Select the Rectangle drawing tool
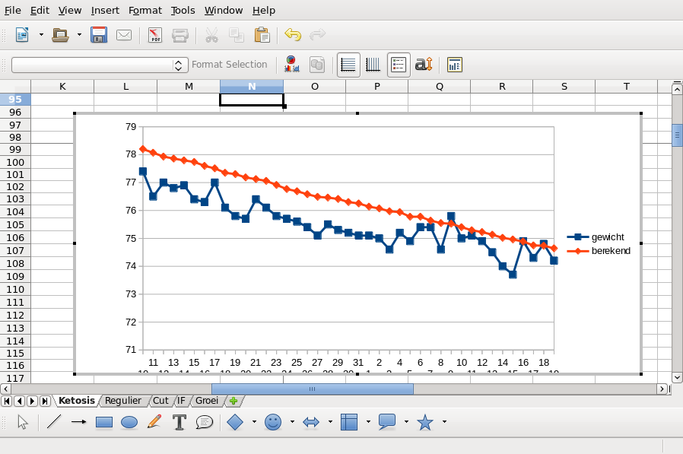Screen dimensions: 683x454 pos(104,422)
